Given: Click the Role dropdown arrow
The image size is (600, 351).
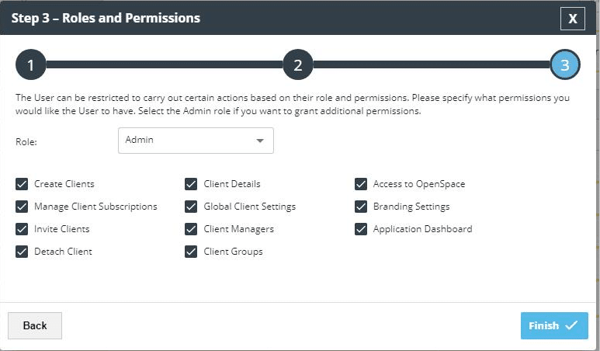Looking at the screenshot, I should coord(259,141).
